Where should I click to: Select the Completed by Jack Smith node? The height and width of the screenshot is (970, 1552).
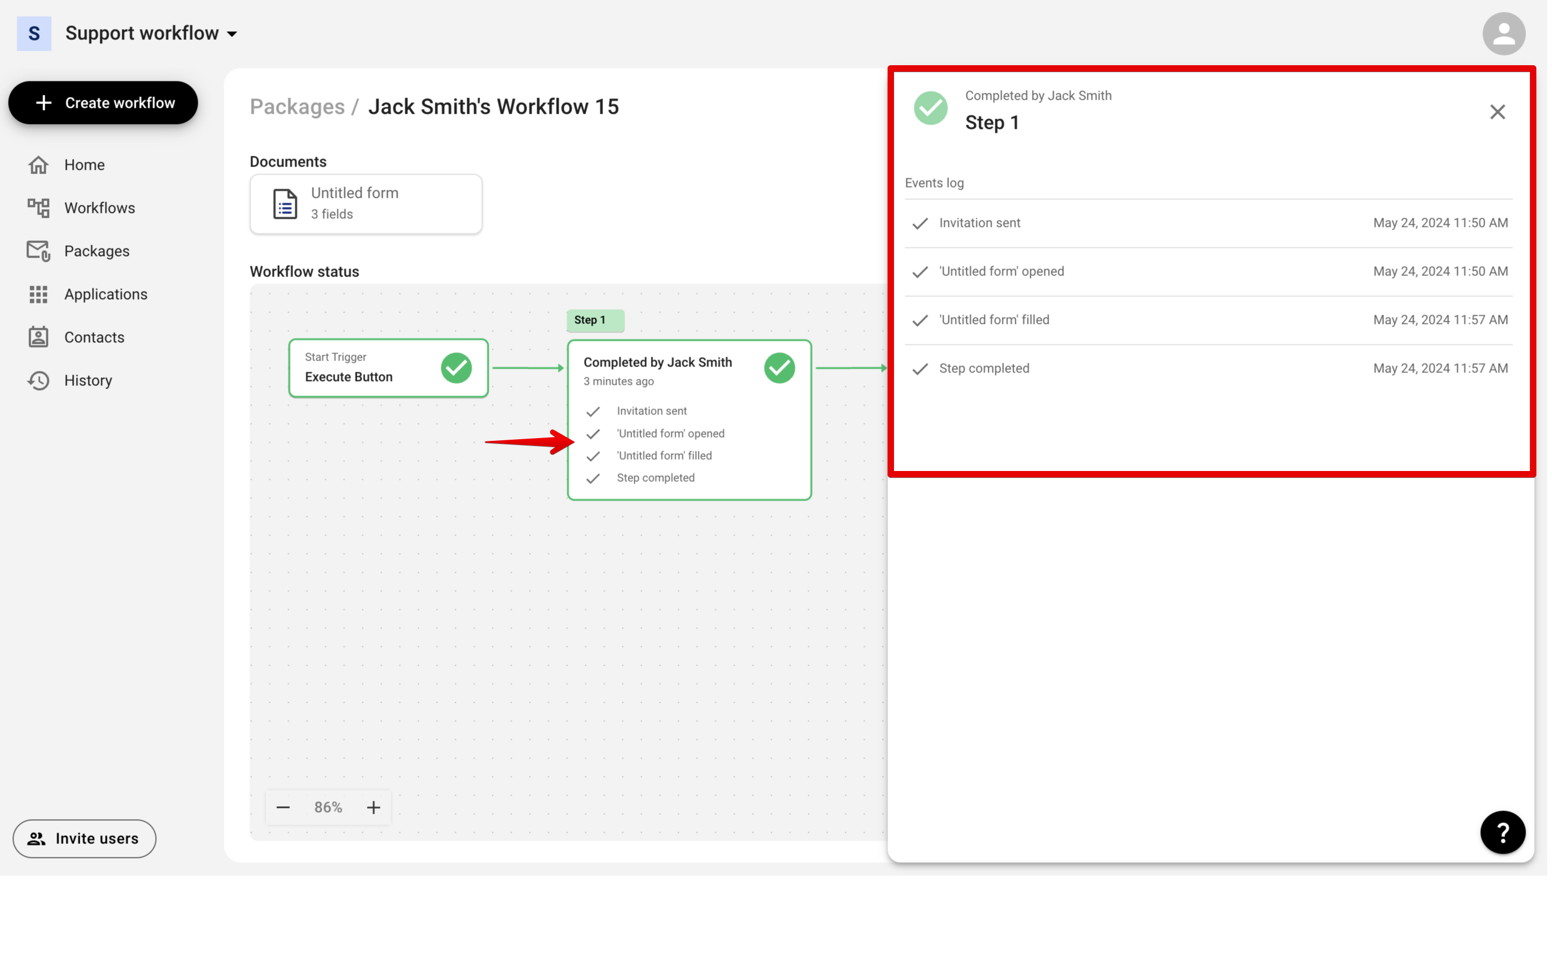[689, 420]
